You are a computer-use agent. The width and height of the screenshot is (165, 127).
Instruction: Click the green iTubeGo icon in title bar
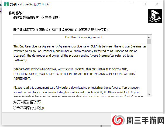click(6, 4)
